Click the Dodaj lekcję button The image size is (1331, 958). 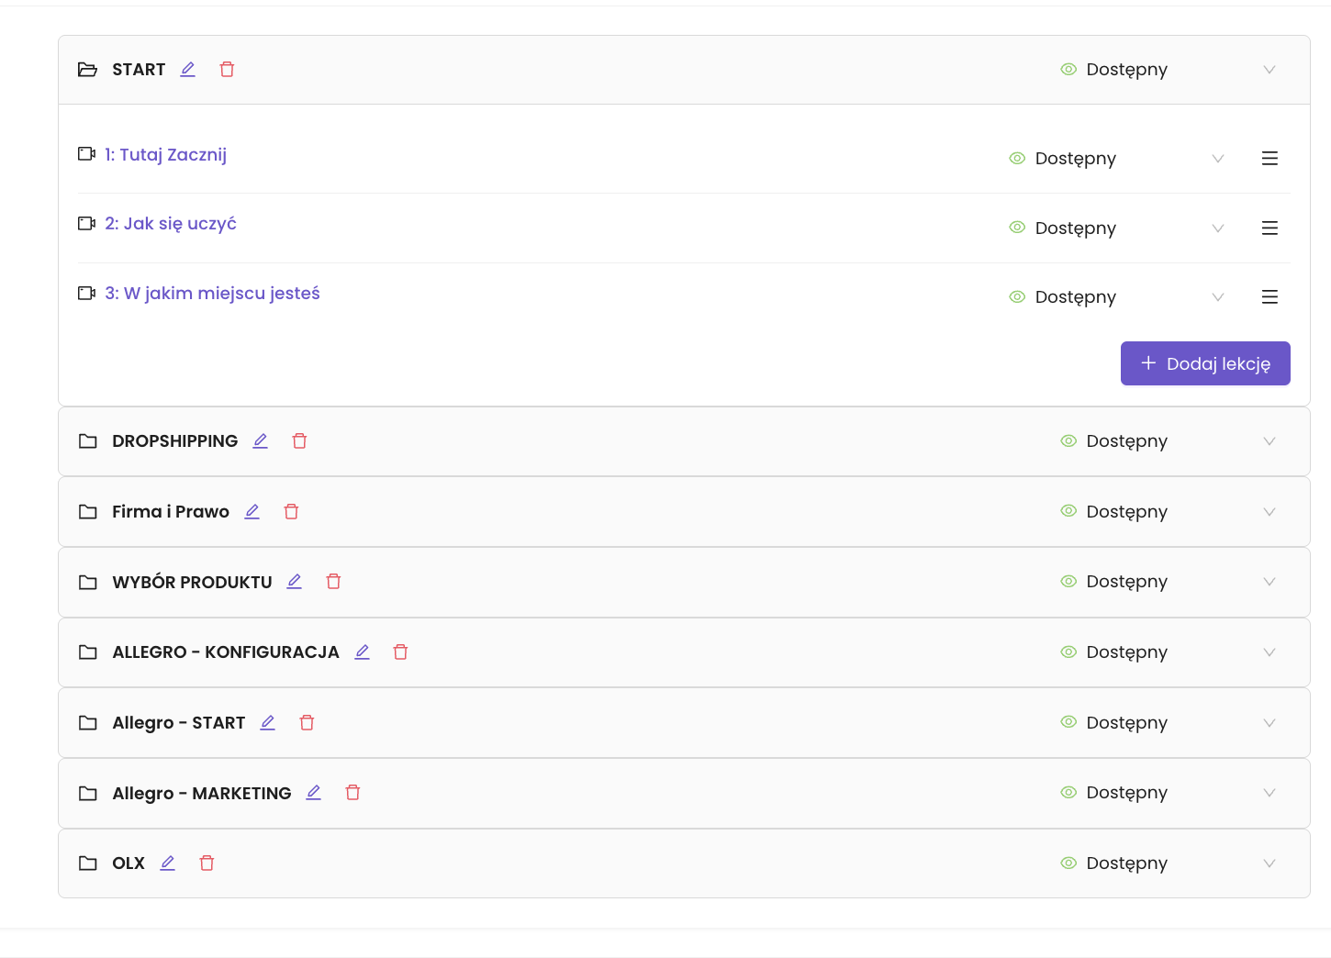[x=1205, y=363]
